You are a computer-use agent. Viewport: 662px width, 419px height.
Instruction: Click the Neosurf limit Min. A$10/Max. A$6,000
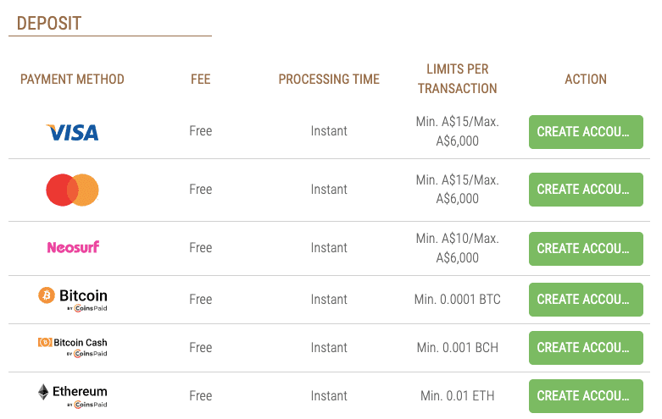point(457,248)
